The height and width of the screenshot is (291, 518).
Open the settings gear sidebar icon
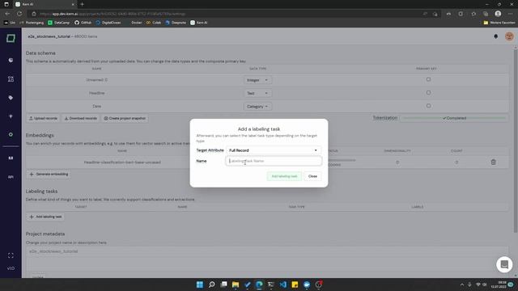(11, 135)
